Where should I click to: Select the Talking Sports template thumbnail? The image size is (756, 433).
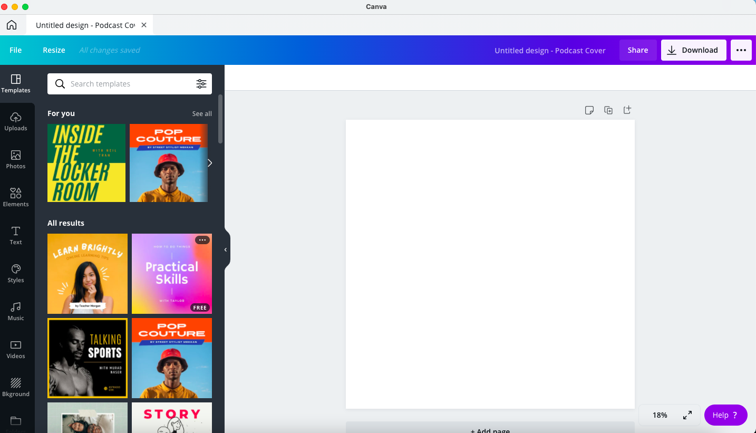[x=88, y=358]
